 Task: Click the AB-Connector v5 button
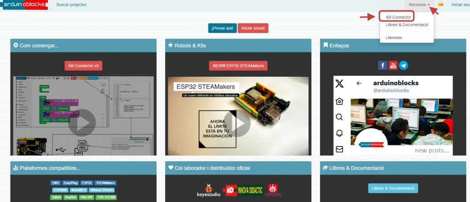click(x=84, y=66)
